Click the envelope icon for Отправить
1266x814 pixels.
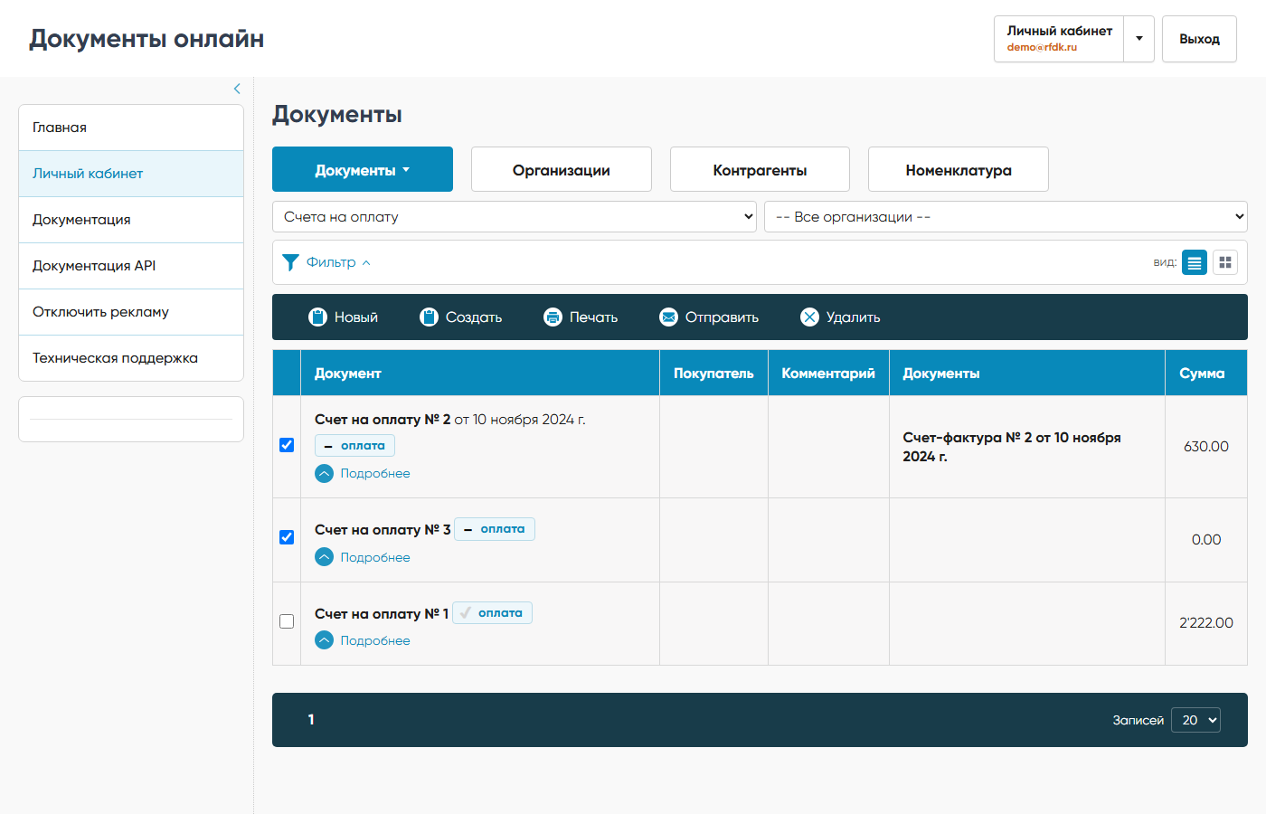[668, 317]
